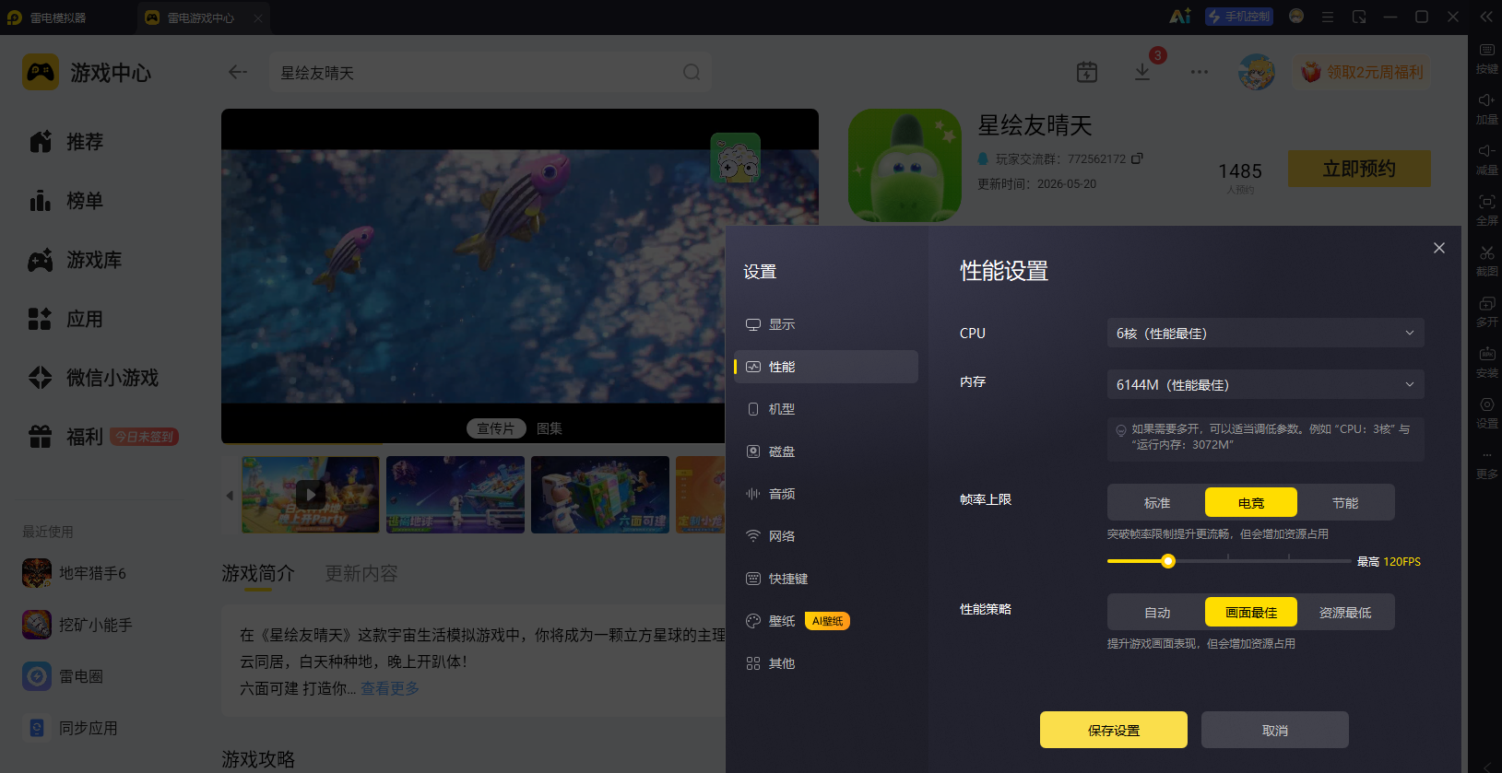Open 游戏库 game library in the sidebar
The height and width of the screenshot is (773, 1502).
(x=76, y=260)
